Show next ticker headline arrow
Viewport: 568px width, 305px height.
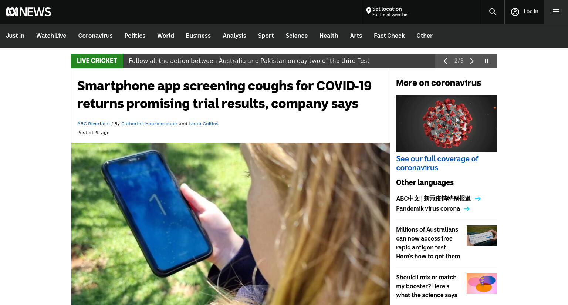pos(472,61)
